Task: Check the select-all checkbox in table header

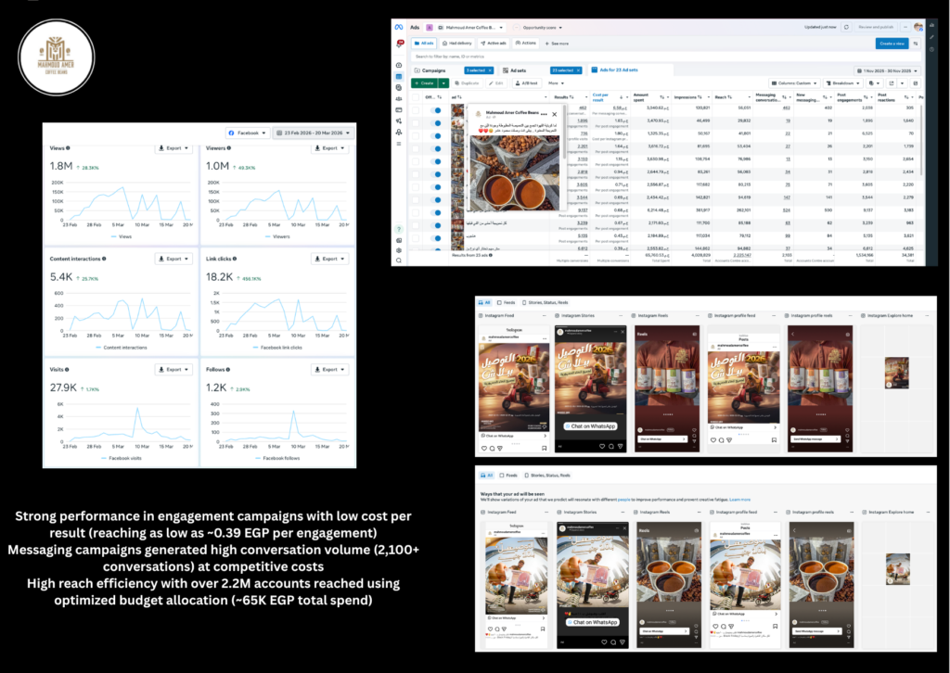Action: pyautogui.click(x=416, y=96)
